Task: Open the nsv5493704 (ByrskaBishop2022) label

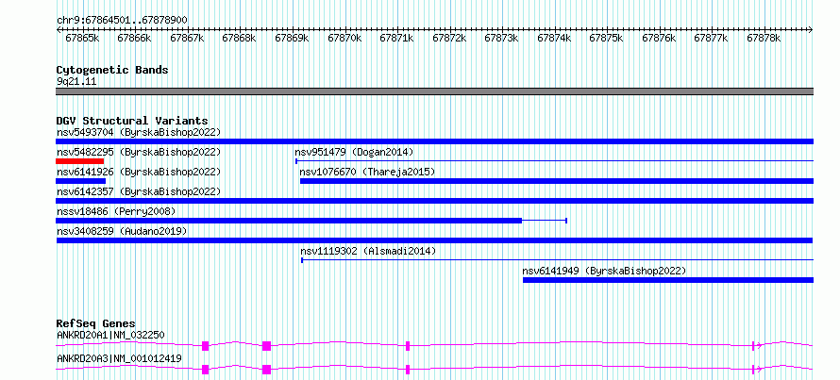Action: click(139, 132)
